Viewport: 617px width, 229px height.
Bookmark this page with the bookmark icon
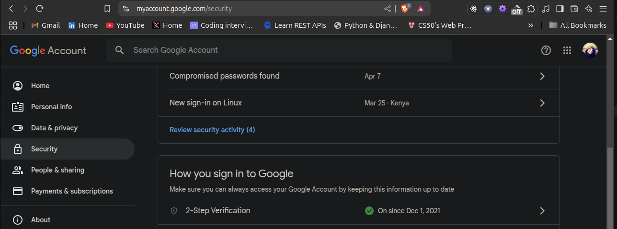[x=107, y=9]
